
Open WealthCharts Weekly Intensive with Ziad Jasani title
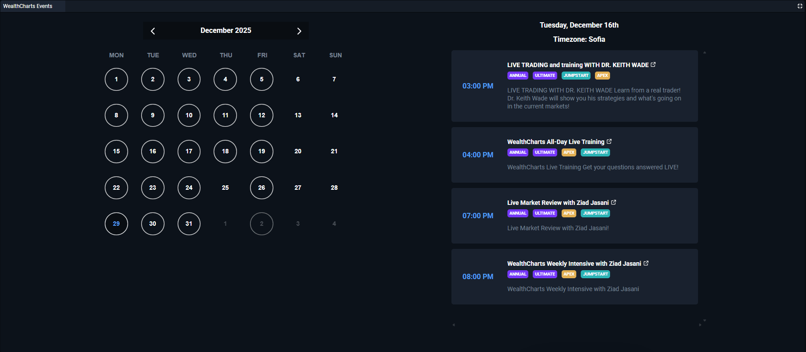pos(574,264)
